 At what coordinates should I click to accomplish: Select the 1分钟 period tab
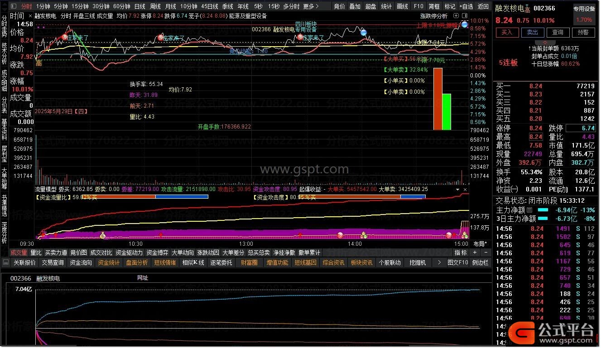pyautogui.click(x=43, y=6)
